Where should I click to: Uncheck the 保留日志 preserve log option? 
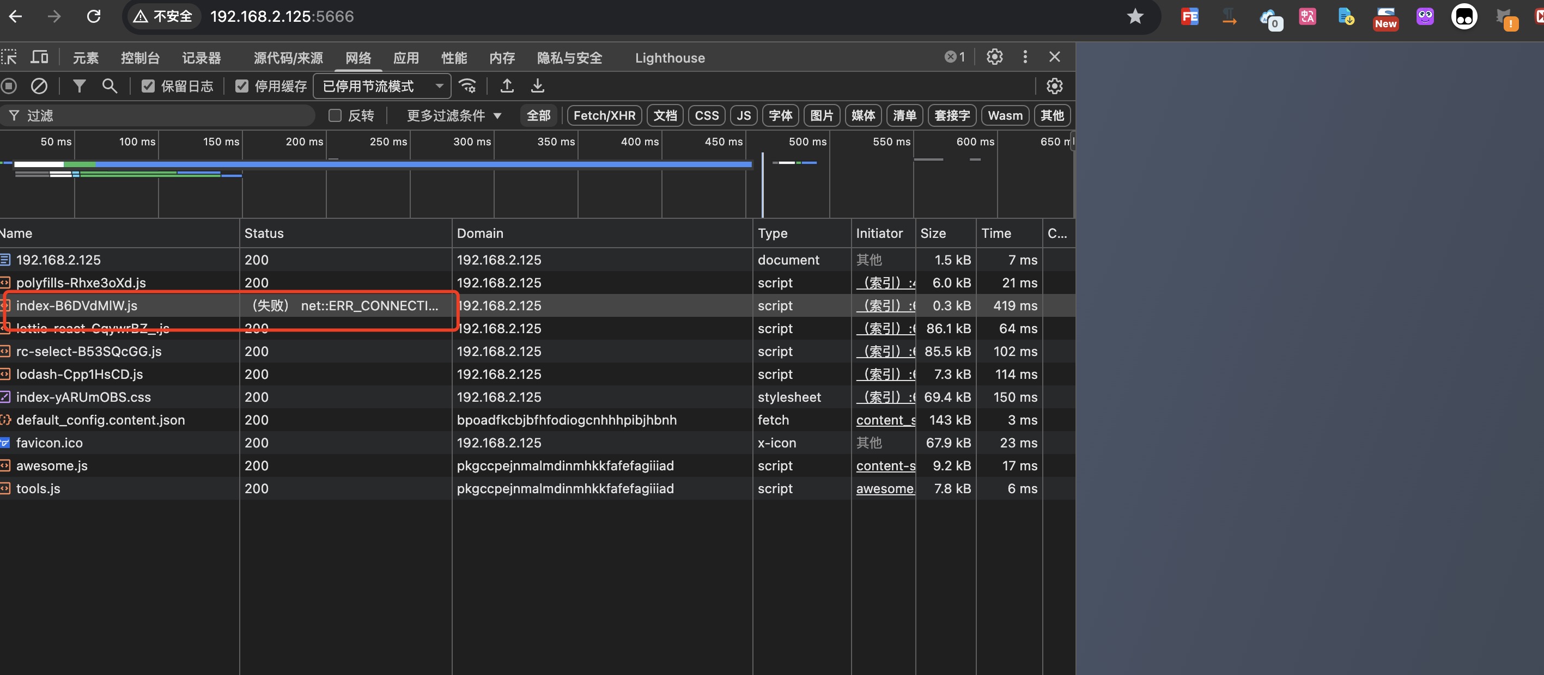(148, 85)
